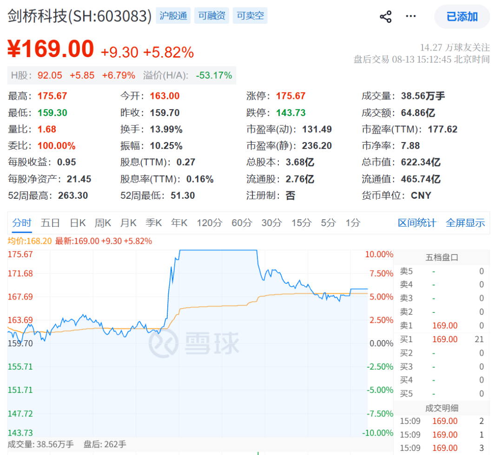This screenshot has width=502, height=455.
Task: Click the 最高 value 175.67
Action: tap(52, 96)
